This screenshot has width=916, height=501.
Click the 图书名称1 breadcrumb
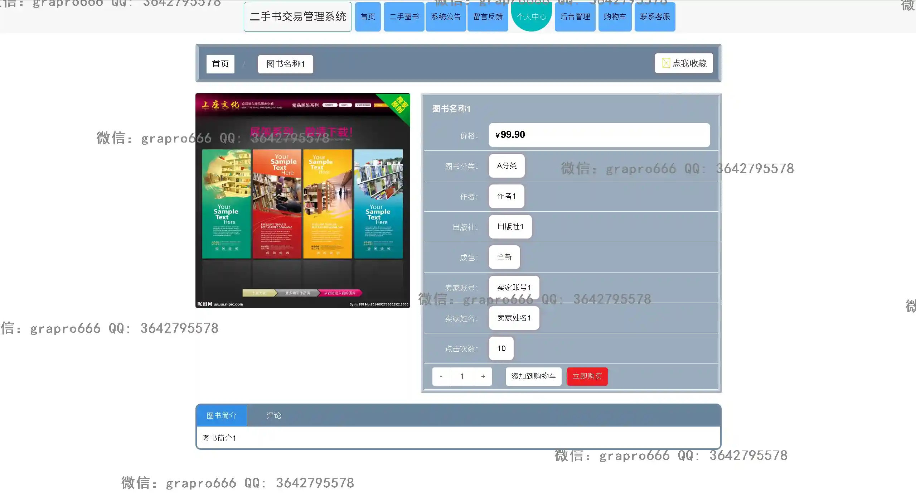click(x=285, y=64)
